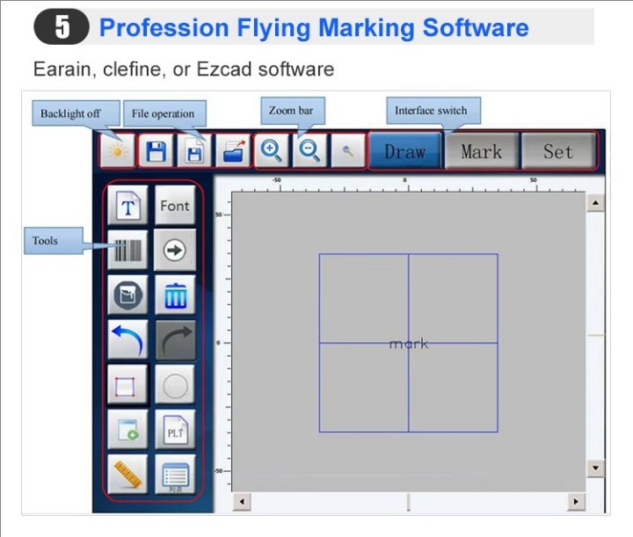Viewport: 633px width, 537px height.
Task: Import a PLT vector file
Action: (x=175, y=429)
